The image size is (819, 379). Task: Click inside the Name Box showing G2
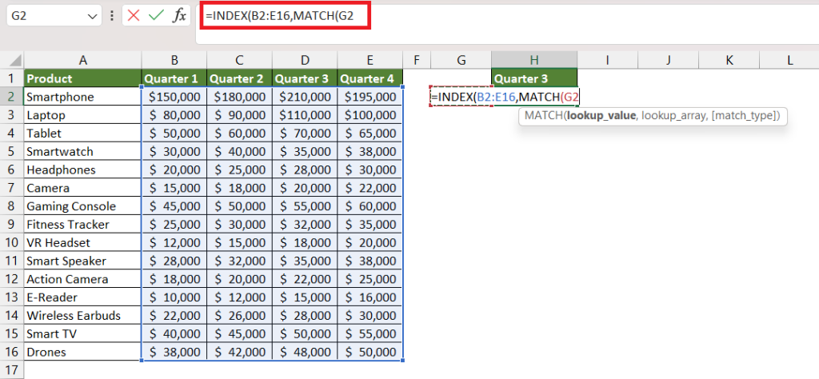(x=46, y=16)
